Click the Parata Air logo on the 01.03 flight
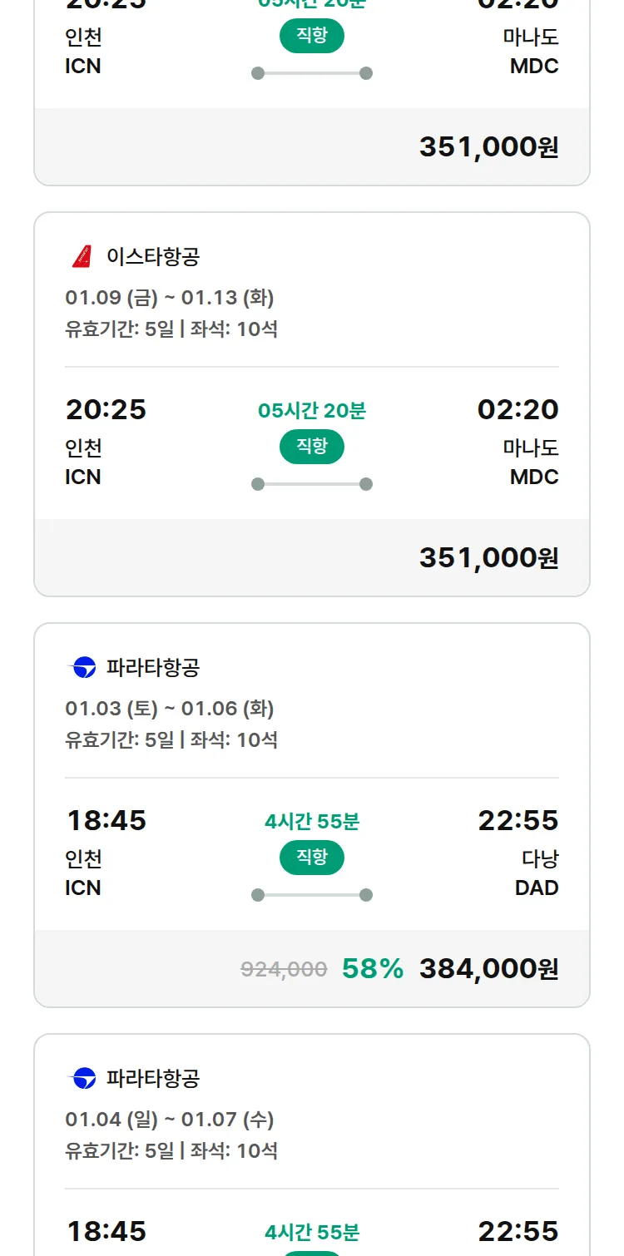This screenshot has width=624, height=1256. [x=82, y=667]
